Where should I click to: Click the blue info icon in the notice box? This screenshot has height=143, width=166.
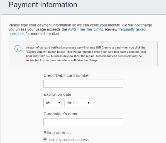click(x=18, y=49)
